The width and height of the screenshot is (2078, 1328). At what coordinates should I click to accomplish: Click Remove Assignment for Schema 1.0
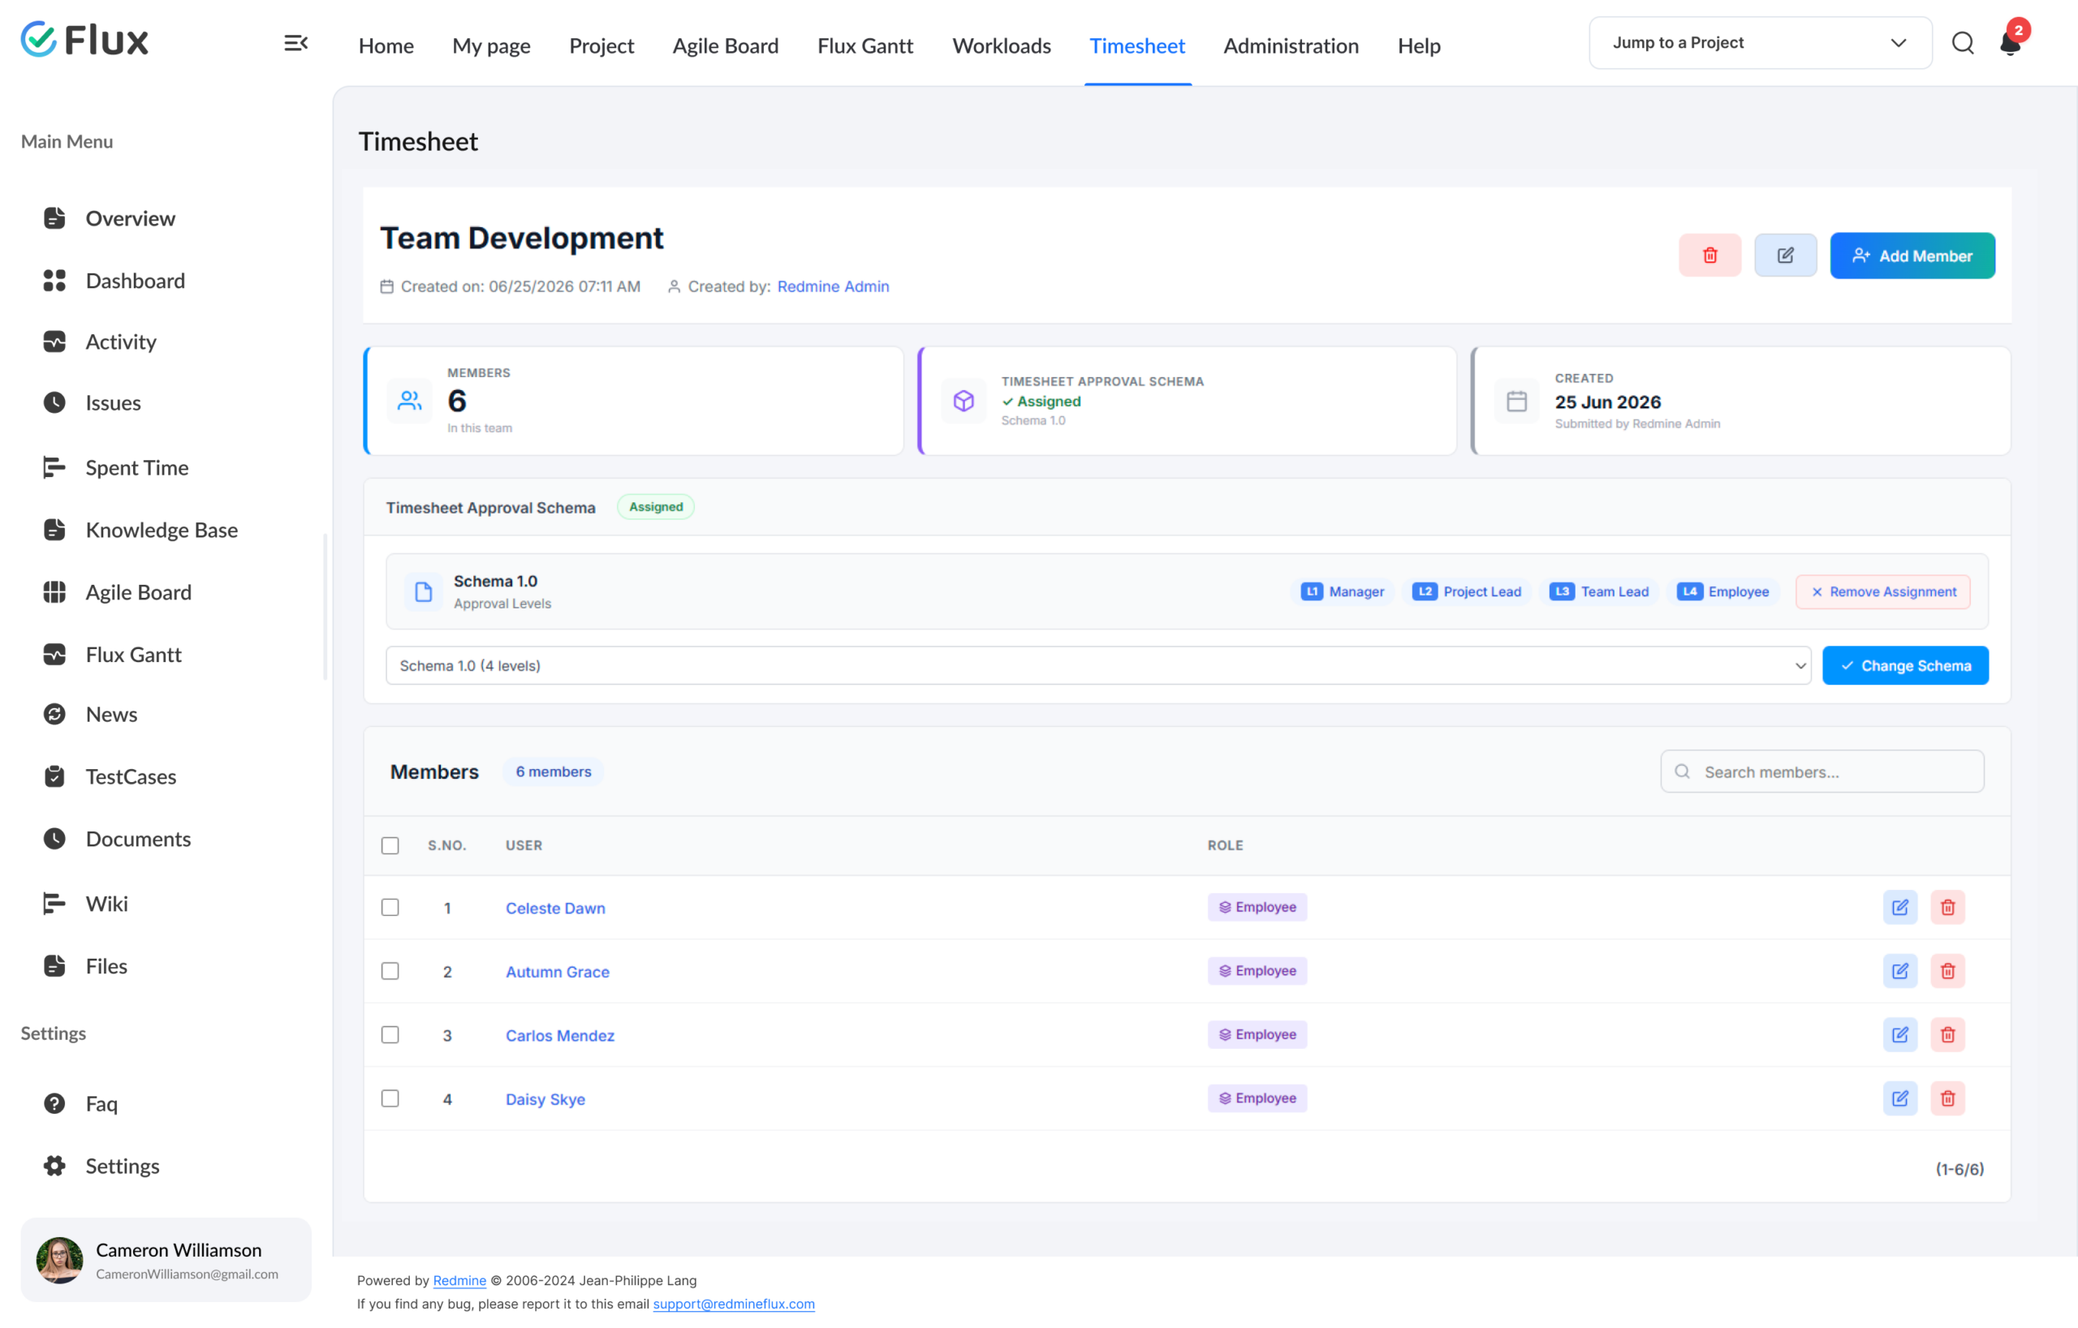(x=1883, y=591)
